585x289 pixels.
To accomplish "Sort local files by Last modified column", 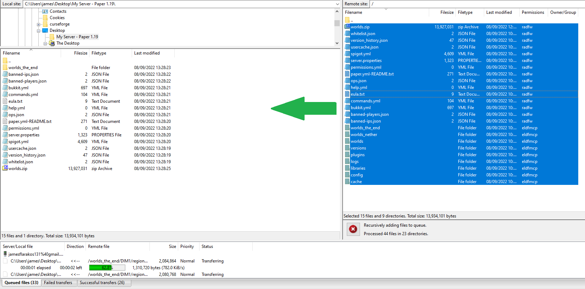I will (153, 53).
